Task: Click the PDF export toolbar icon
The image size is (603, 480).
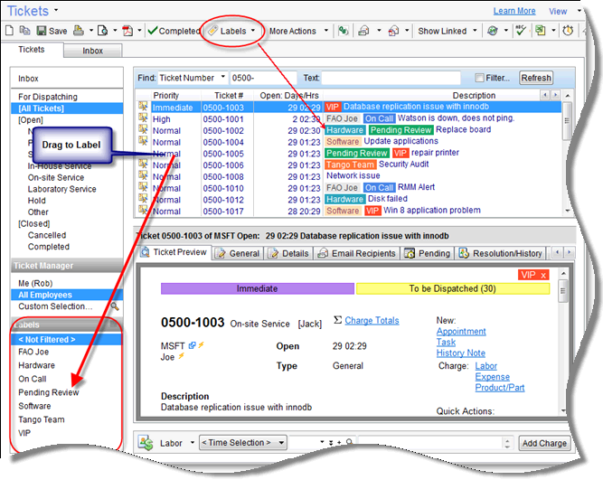Action: click(x=127, y=31)
